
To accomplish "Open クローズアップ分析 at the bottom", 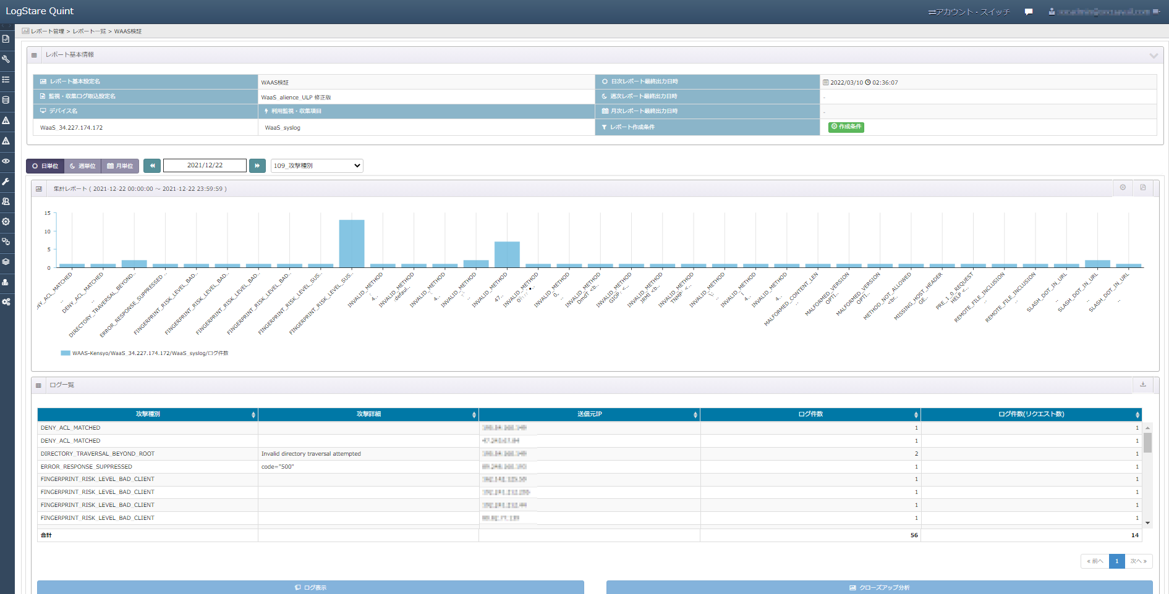I will click(x=880, y=587).
